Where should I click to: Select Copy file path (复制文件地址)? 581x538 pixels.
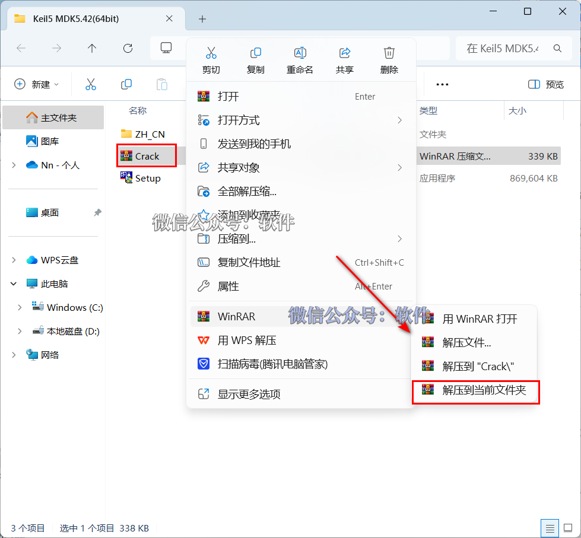click(x=301, y=263)
